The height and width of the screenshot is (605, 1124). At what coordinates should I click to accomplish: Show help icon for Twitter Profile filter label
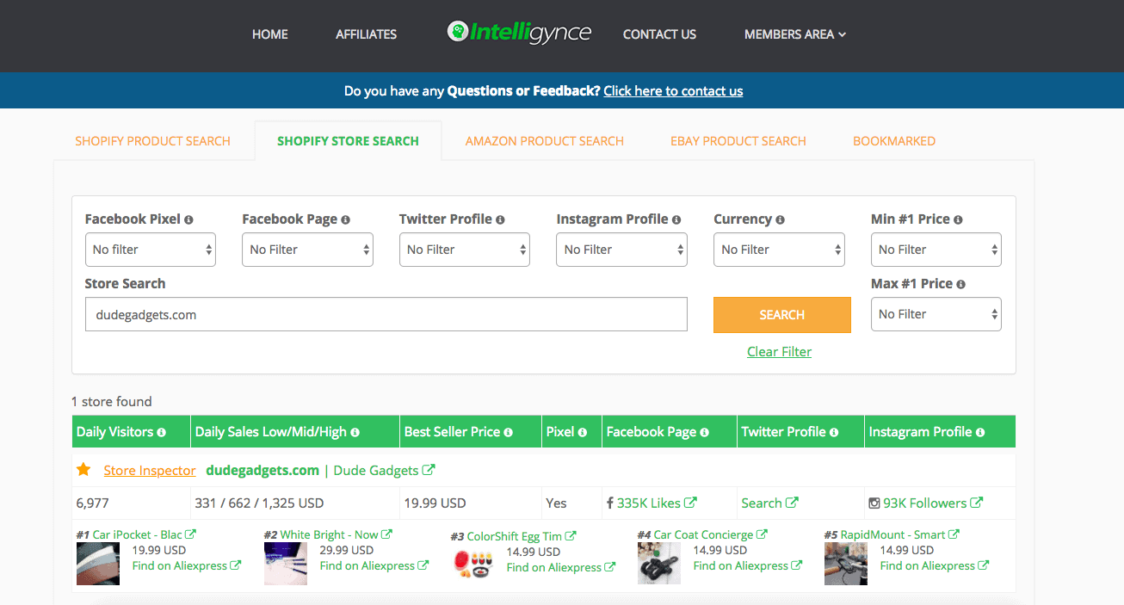click(500, 219)
